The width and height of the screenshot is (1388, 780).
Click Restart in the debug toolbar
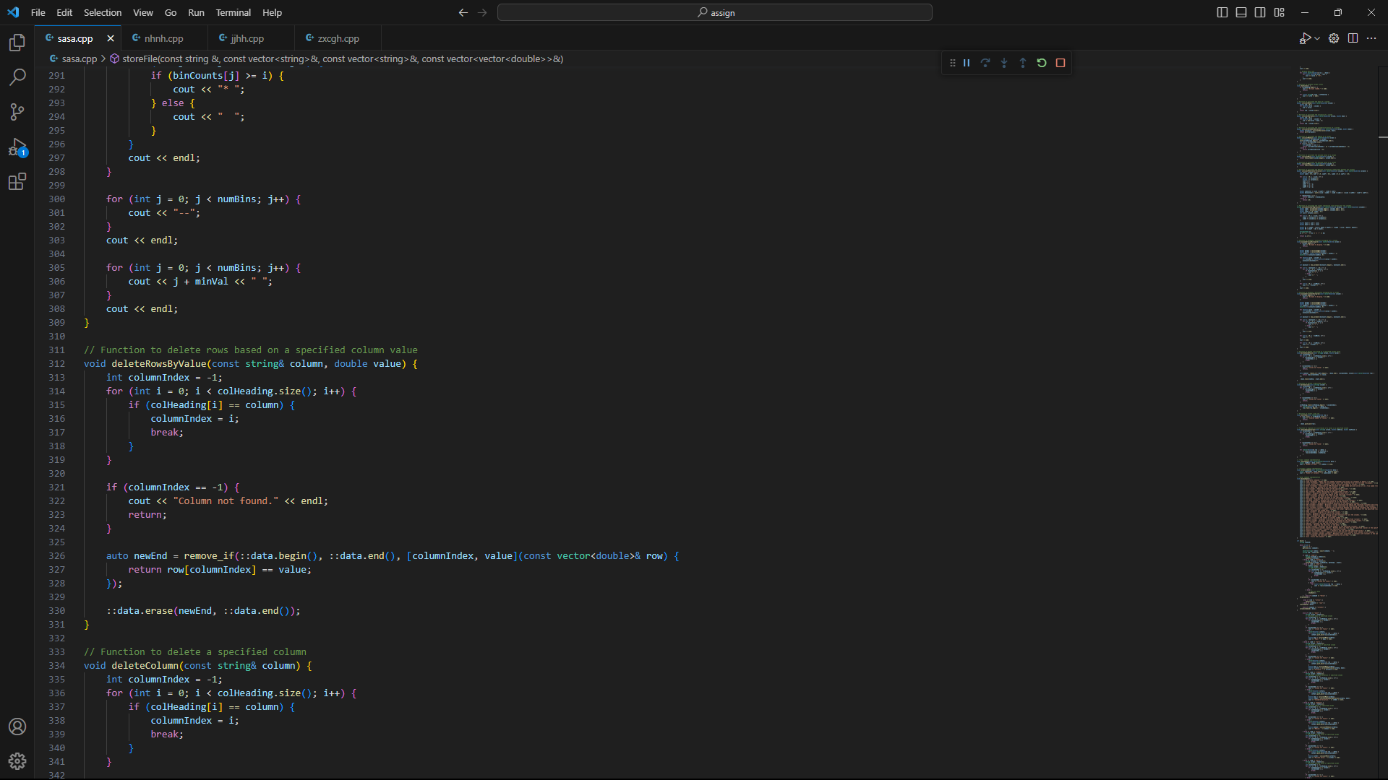1041,63
